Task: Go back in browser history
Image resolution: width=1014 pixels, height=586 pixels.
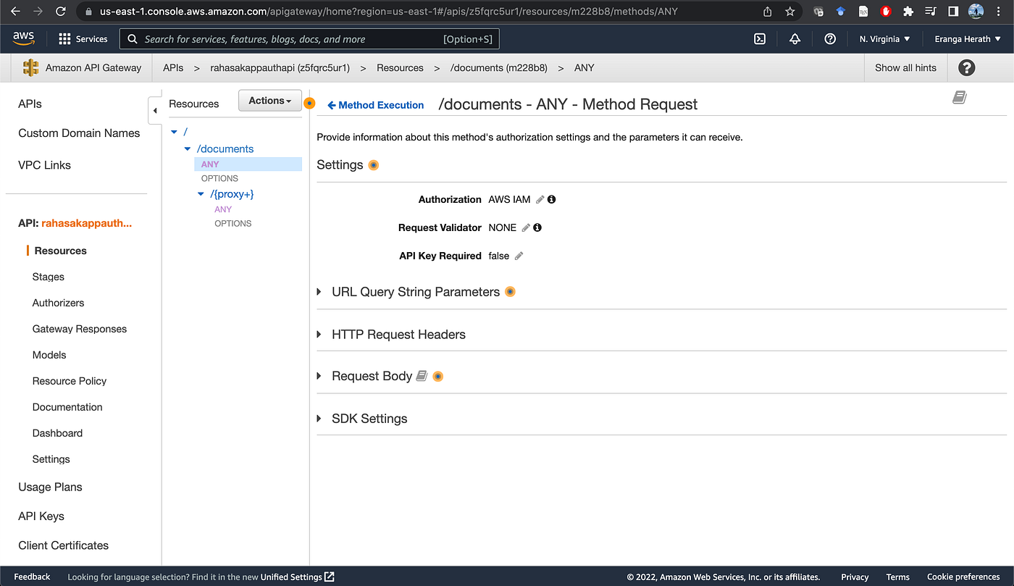Action: (x=17, y=12)
